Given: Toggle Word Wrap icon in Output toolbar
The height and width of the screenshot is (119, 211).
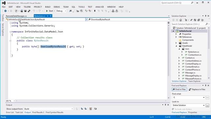Looking at the screenshot, I should coord(95,109).
